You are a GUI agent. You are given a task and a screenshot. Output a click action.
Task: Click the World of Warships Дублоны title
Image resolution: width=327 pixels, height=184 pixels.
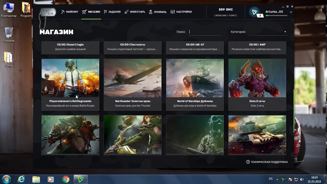pos(195,101)
